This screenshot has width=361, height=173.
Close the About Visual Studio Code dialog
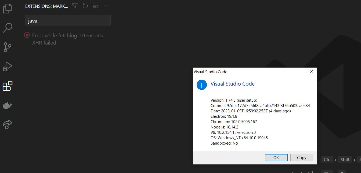(x=311, y=72)
